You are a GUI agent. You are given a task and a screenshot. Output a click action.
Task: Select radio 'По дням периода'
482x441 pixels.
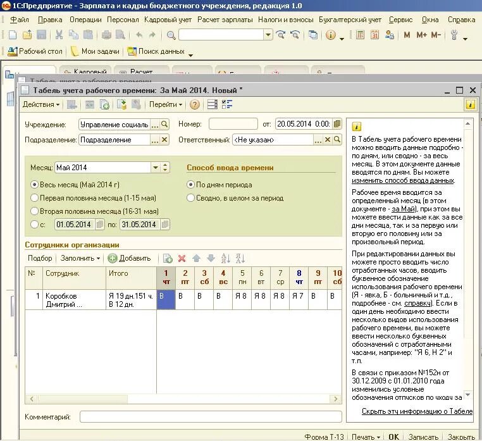[x=190, y=185]
